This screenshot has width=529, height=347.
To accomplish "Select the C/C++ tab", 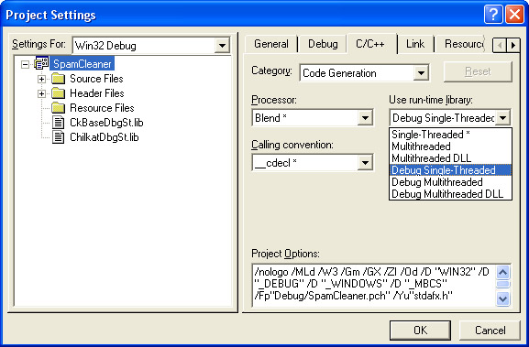I will (370, 43).
